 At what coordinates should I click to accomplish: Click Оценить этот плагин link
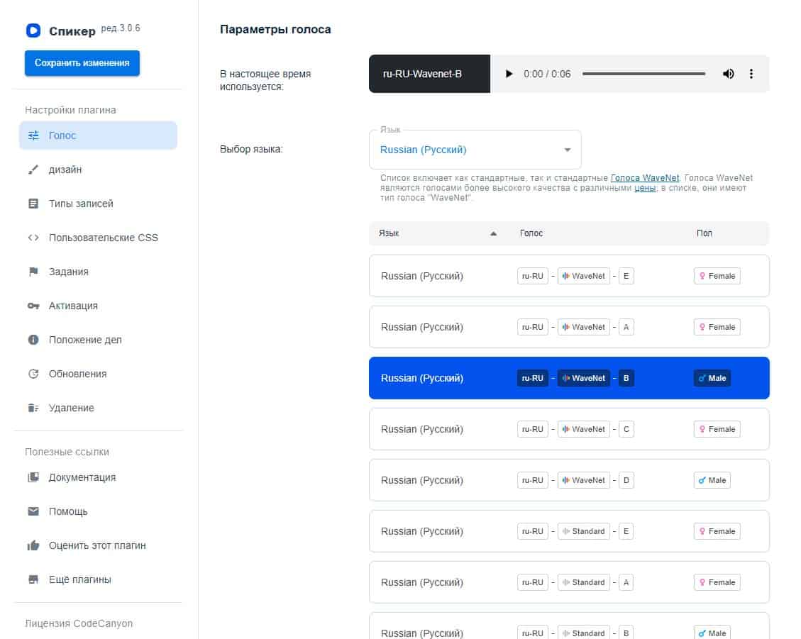(98, 545)
